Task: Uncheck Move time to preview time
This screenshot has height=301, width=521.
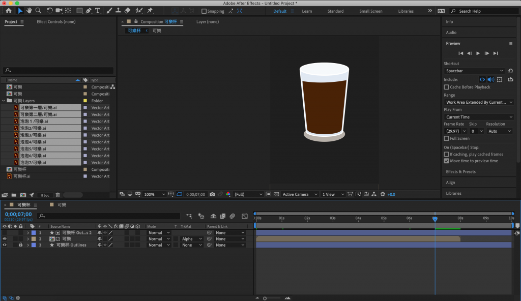Action: point(447,161)
